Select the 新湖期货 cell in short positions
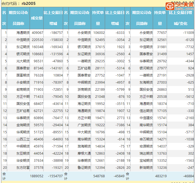 (146, 167)
